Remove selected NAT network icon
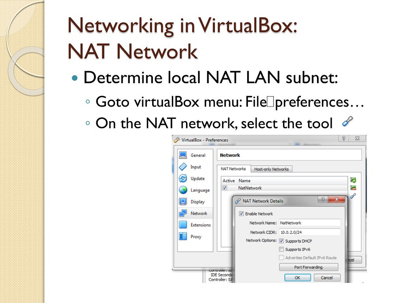The width and height of the screenshot is (404, 303). pos(353,188)
